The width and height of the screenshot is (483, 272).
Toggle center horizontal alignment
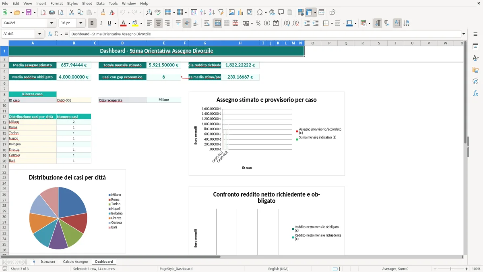(x=158, y=23)
